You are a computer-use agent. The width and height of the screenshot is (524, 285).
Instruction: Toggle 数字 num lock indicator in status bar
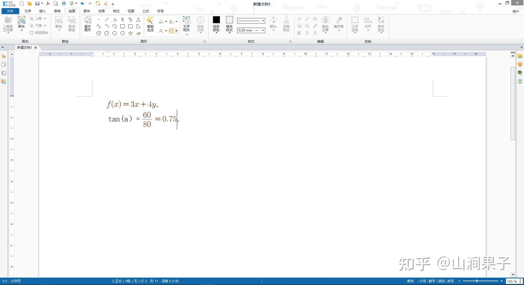(x=432, y=281)
